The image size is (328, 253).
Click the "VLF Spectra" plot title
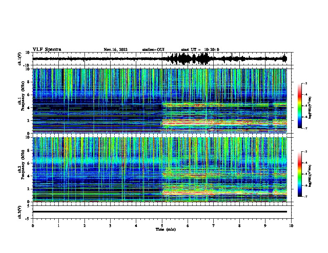pyautogui.click(x=47, y=50)
